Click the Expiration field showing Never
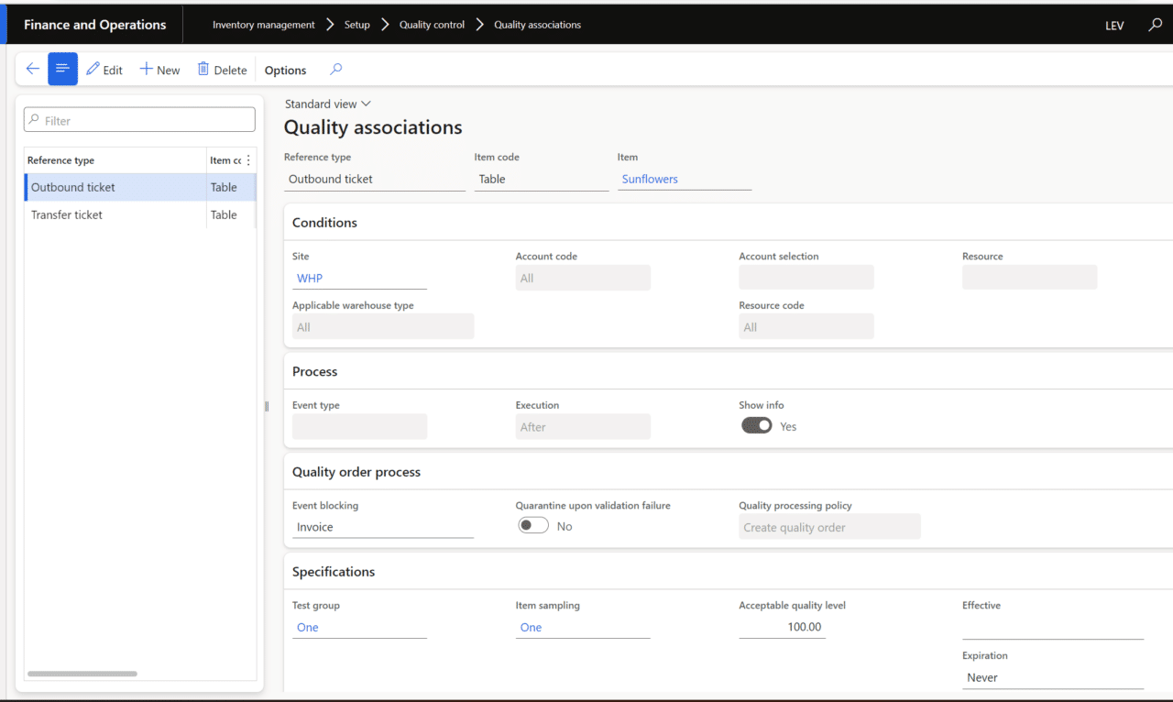Image resolution: width=1173 pixels, height=702 pixels. coord(1053,678)
